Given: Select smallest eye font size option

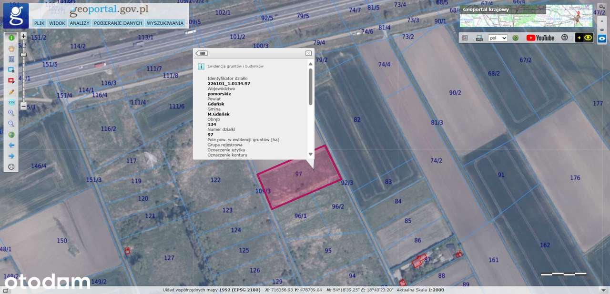Looking at the screenshot, I should pyautogui.click(x=602, y=21).
